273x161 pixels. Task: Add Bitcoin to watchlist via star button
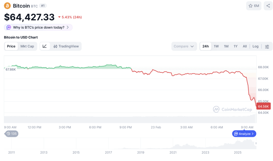254,6
